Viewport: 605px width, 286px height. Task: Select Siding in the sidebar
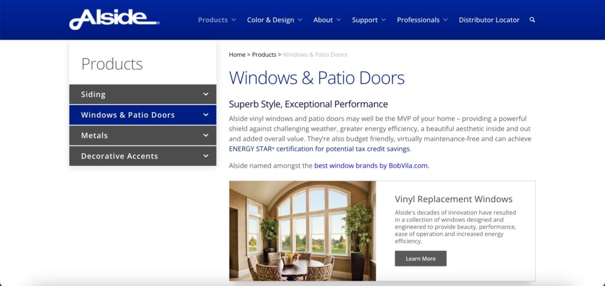143,94
